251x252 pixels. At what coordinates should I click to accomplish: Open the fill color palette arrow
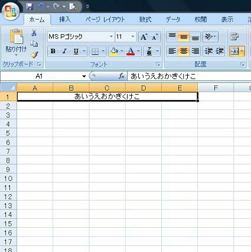tap(122, 51)
